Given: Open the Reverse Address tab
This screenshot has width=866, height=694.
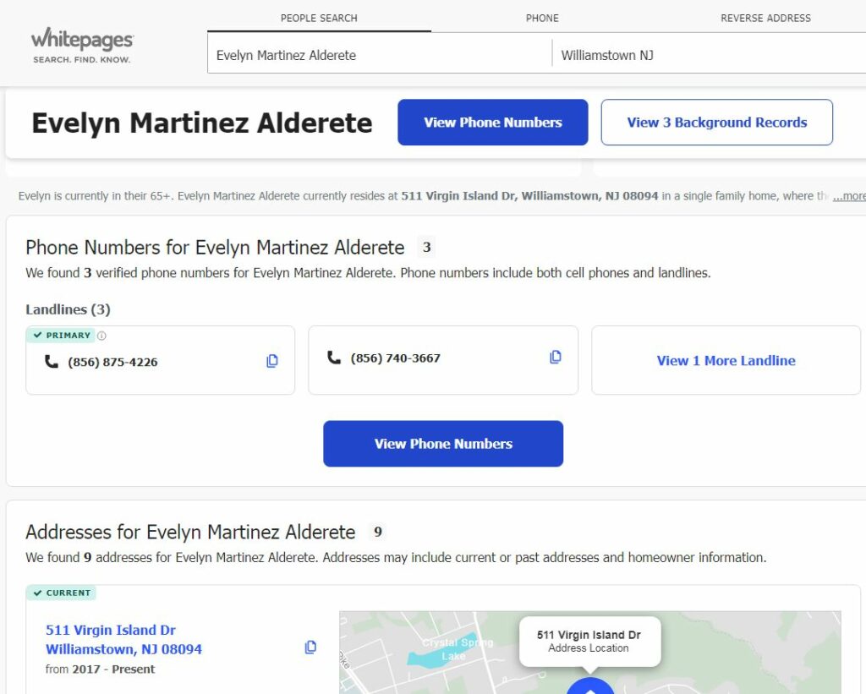Looking at the screenshot, I should [x=765, y=19].
